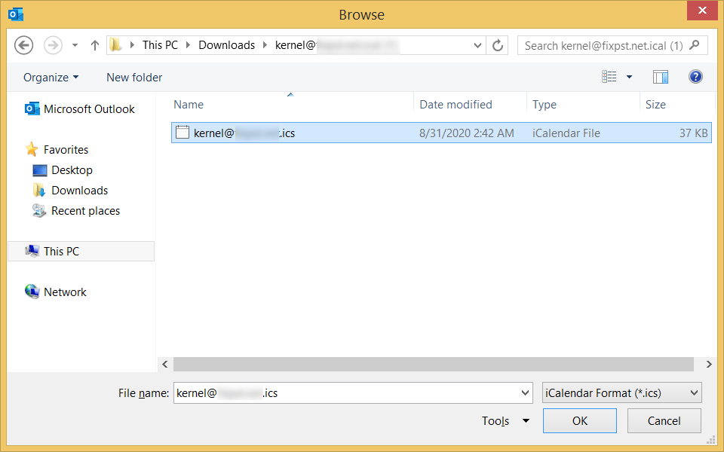Toggle the preview pane icon
Viewport: 724px width, 452px height.
pyautogui.click(x=661, y=77)
